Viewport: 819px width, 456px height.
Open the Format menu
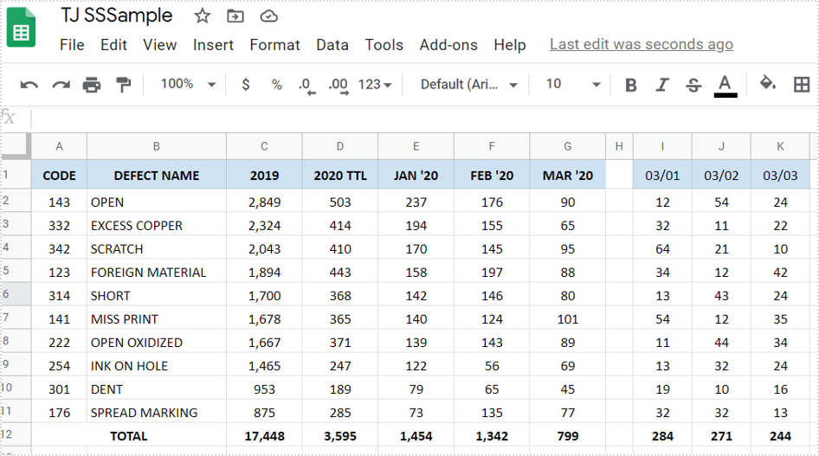[x=274, y=45]
